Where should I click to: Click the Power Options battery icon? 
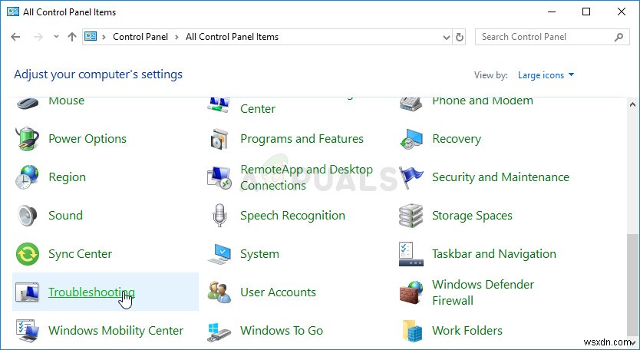coord(28,139)
